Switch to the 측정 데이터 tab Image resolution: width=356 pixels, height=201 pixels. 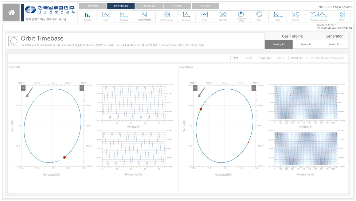coord(205,6)
